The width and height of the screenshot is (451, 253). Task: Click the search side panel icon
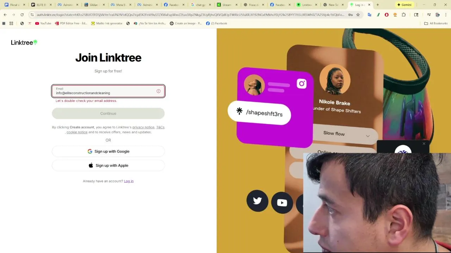(x=416, y=15)
